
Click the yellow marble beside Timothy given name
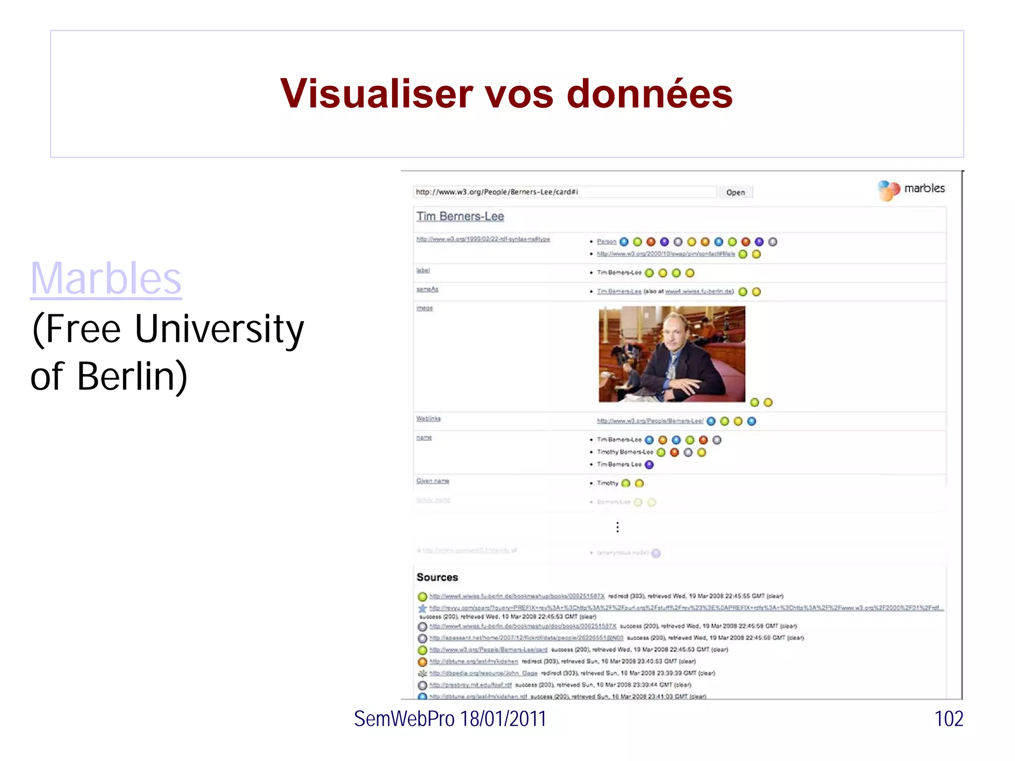(x=639, y=483)
